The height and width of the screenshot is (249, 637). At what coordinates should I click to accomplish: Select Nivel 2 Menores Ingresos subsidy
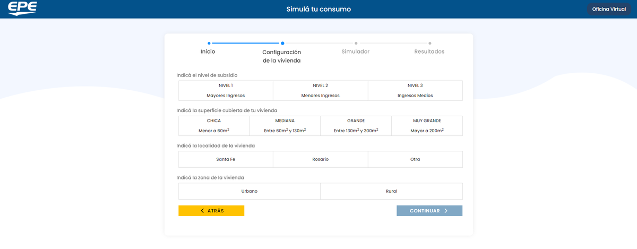pos(320,90)
